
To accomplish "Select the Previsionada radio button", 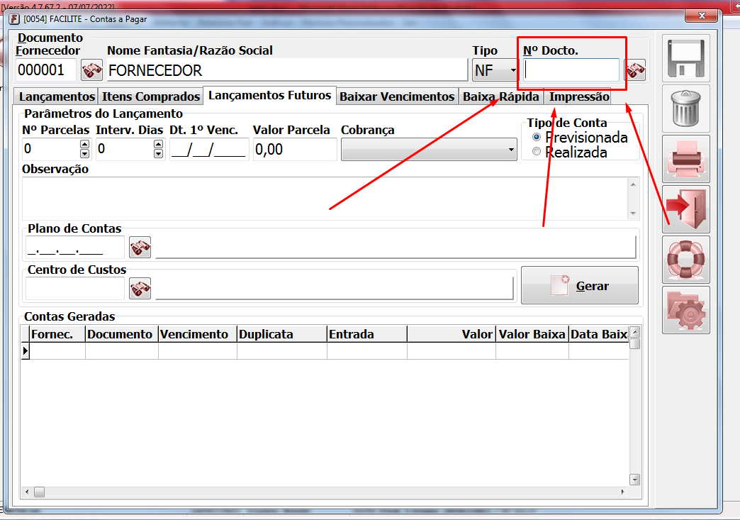I will (x=537, y=137).
